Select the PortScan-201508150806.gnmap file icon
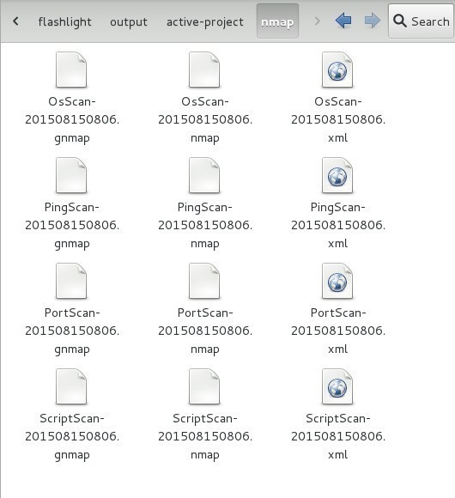This screenshot has width=455, height=498. coord(71,281)
